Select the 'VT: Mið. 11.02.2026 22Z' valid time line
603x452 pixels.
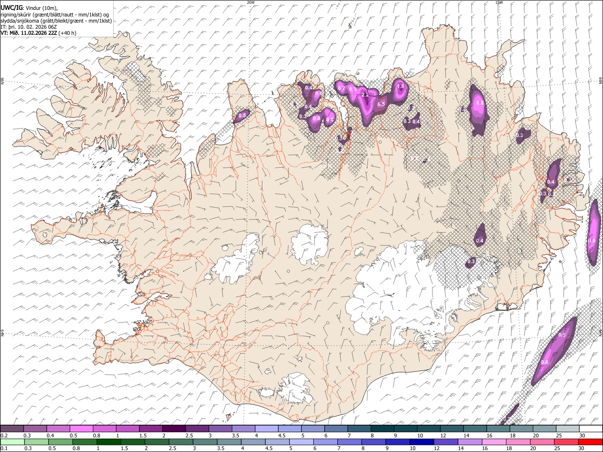(39, 33)
